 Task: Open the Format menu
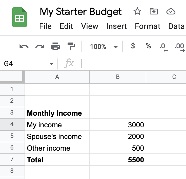147,26
